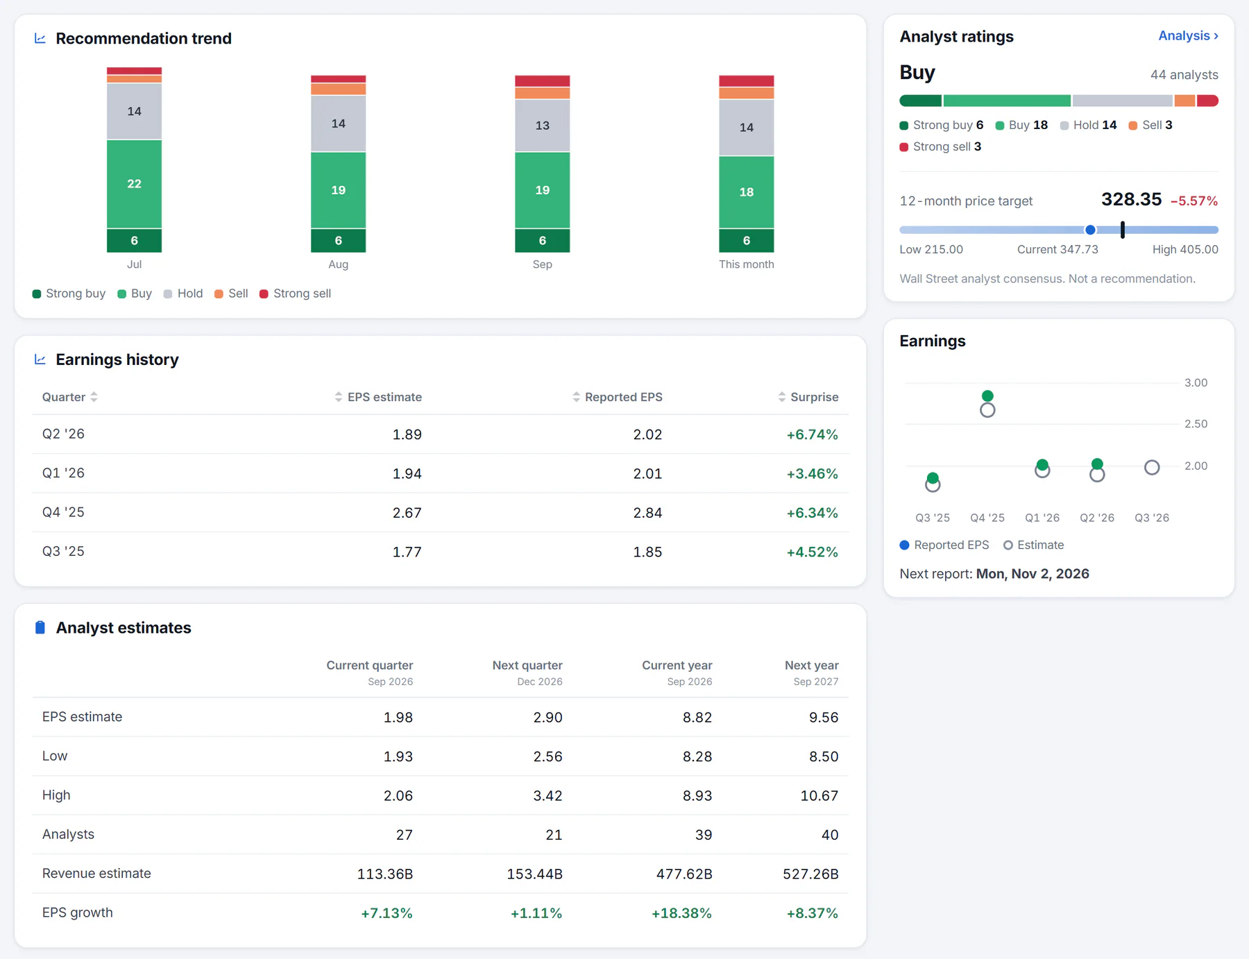Click the black price target marker on slider
The image size is (1249, 959).
[x=1123, y=230]
